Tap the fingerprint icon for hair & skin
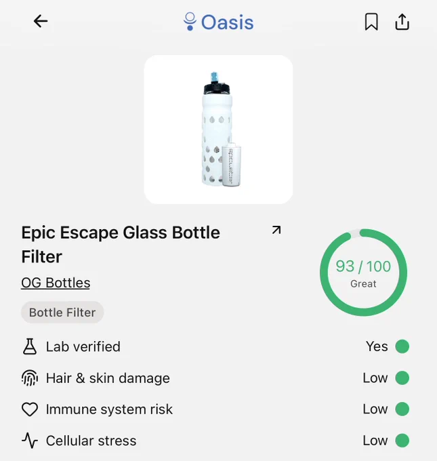437x461 pixels. [30, 378]
